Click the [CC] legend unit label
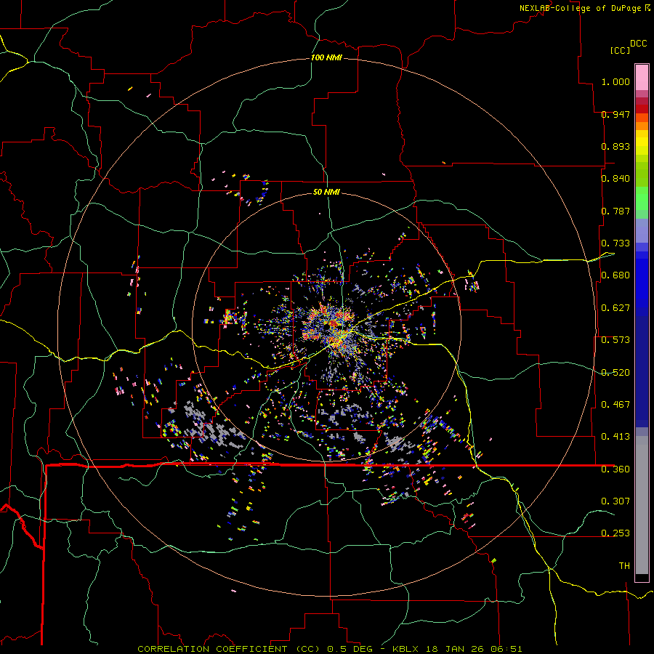This screenshot has height=654, width=654. [x=620, y=50]
